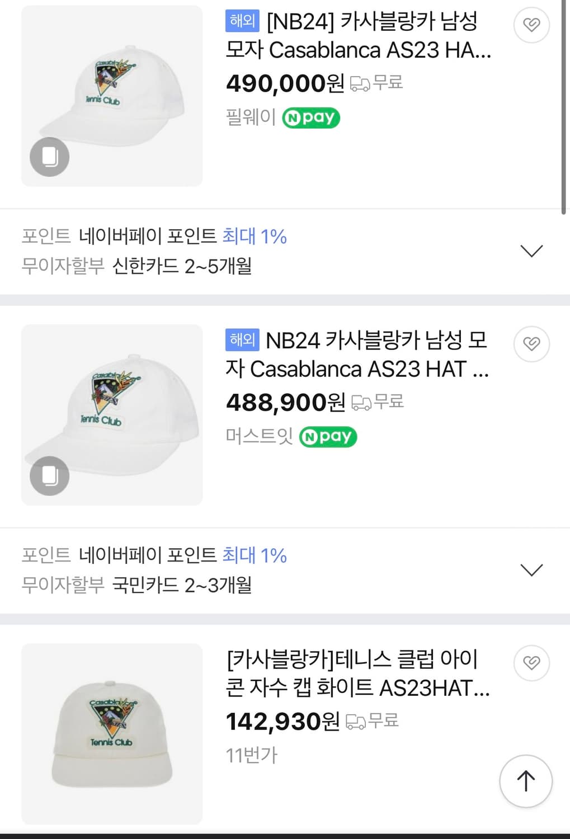Open seller 머스트잇 link
This screenshot has height=839, width=570.
[x=259, y=436]
